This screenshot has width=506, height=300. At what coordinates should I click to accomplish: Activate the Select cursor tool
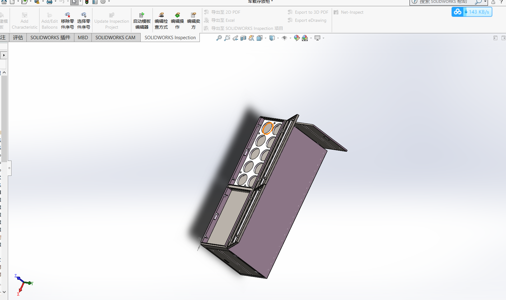click(x=74, y=2)
